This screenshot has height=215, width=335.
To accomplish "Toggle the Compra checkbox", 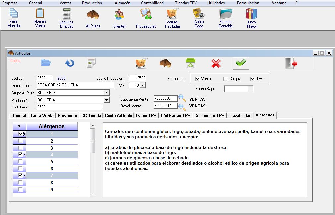I will pyautogui.click(x=225, y=79).
